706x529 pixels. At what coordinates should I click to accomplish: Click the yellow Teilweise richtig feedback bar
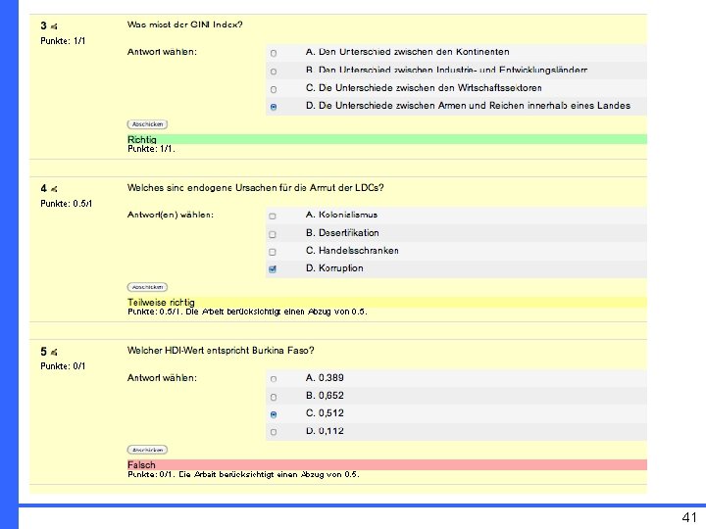click(387, 303)
